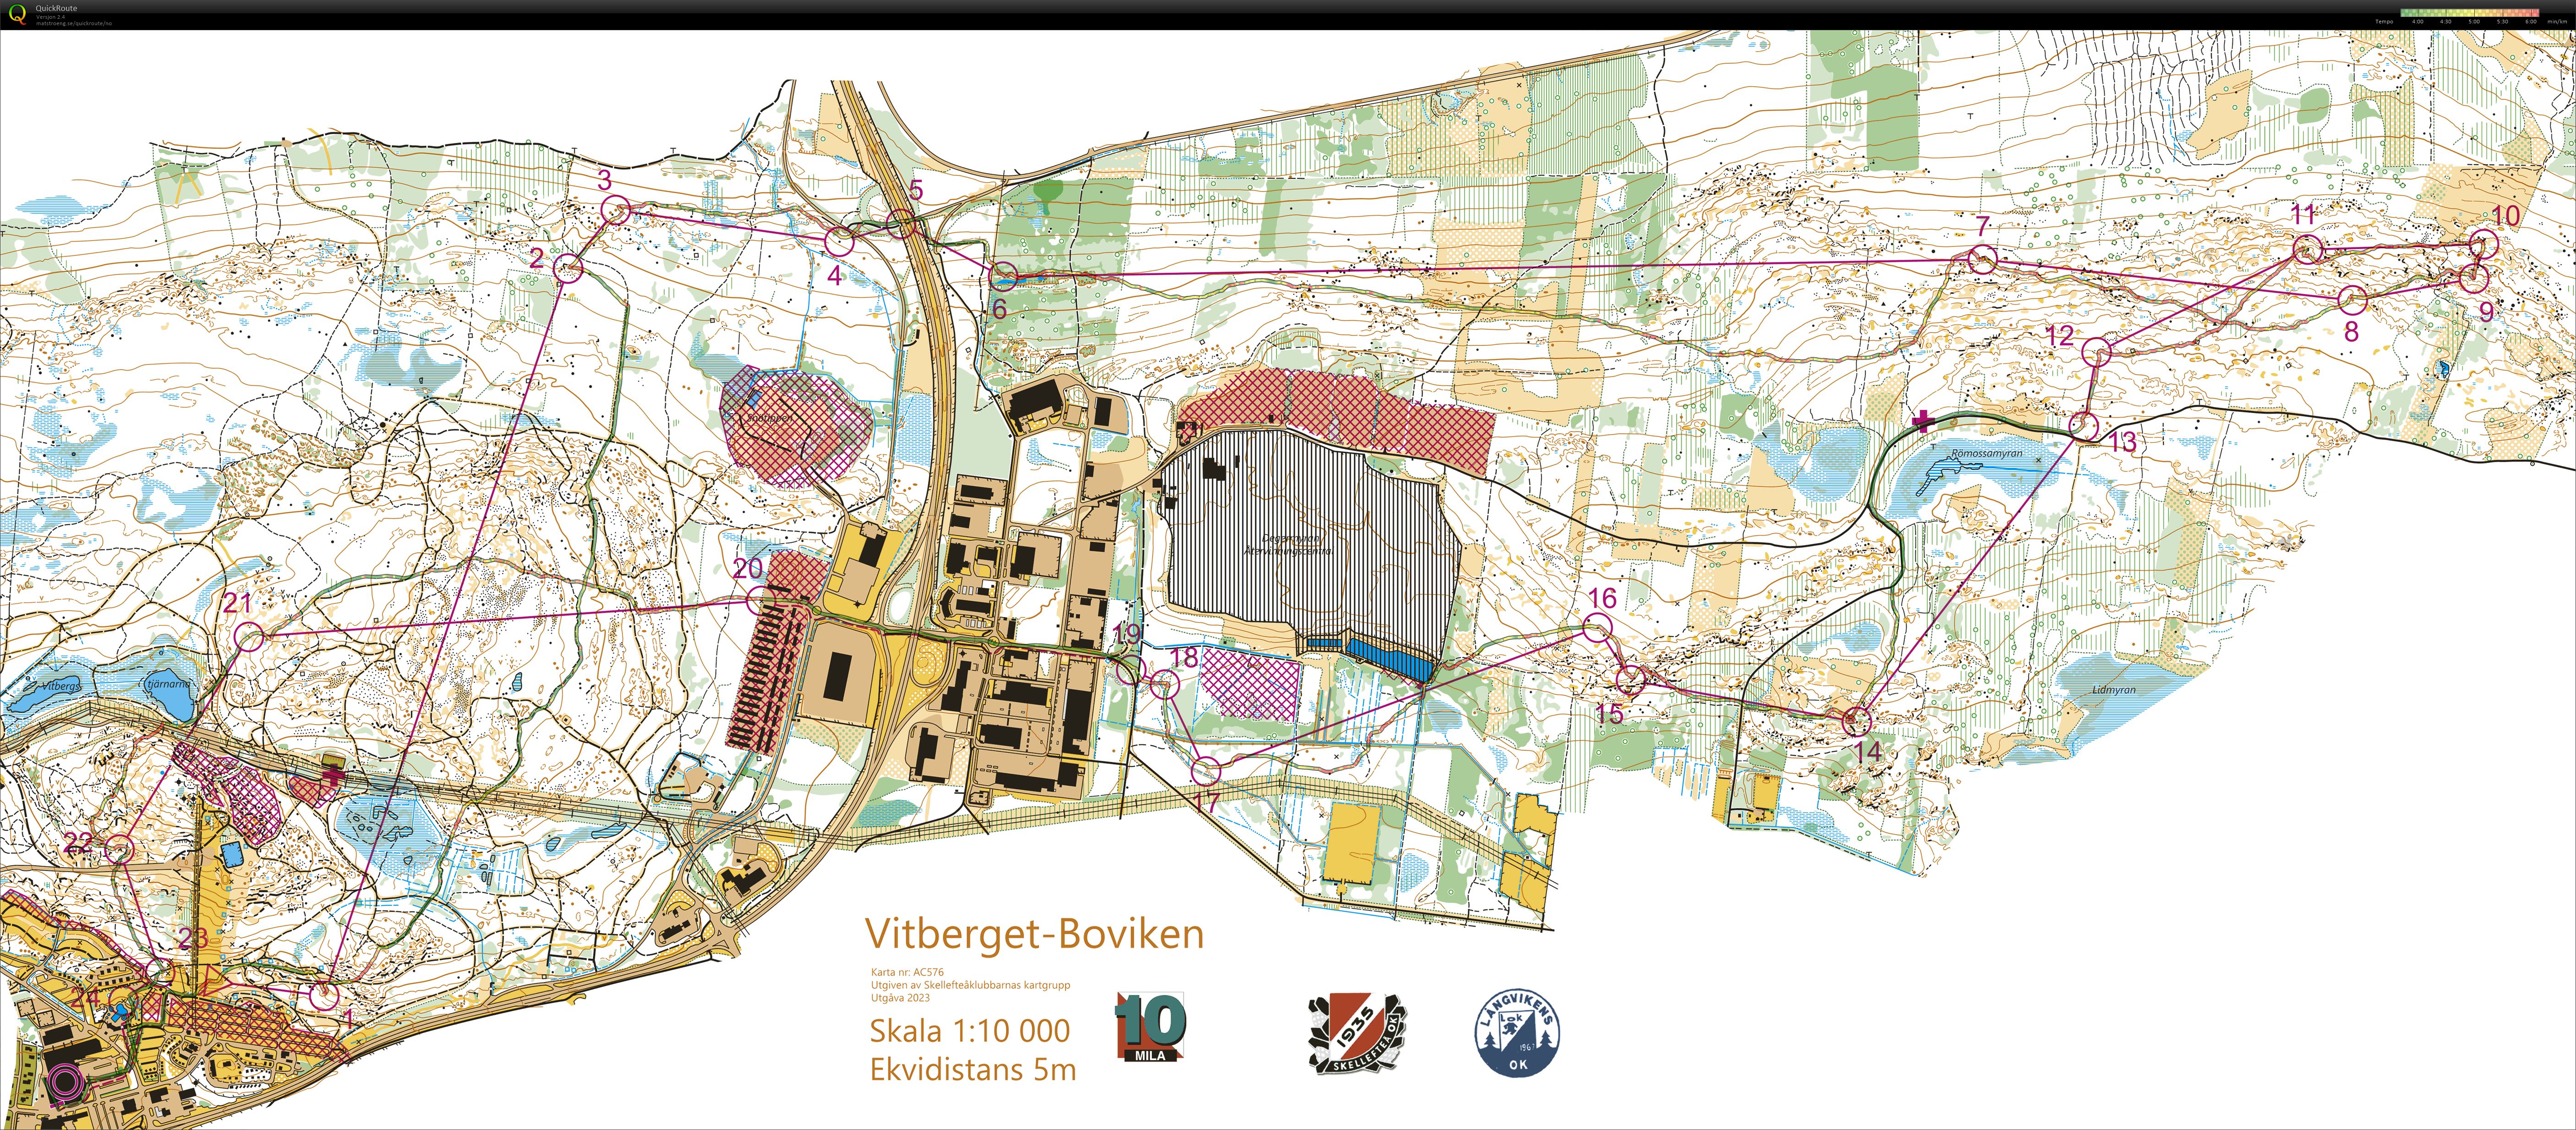Select control circle 17 on the course

1207,771
